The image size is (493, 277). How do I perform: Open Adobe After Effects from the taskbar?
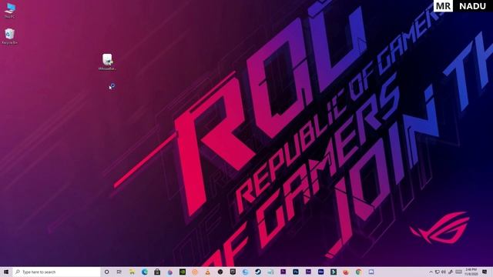click(308, 272)
